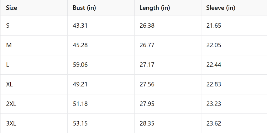This screenshot has height=133, width=267.
Task: Select the 2XL size row label
Action: (x=11, y=104)
